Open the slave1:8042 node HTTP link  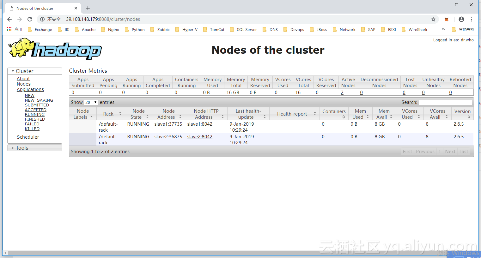pyautogui.click(x=200, y=124)
